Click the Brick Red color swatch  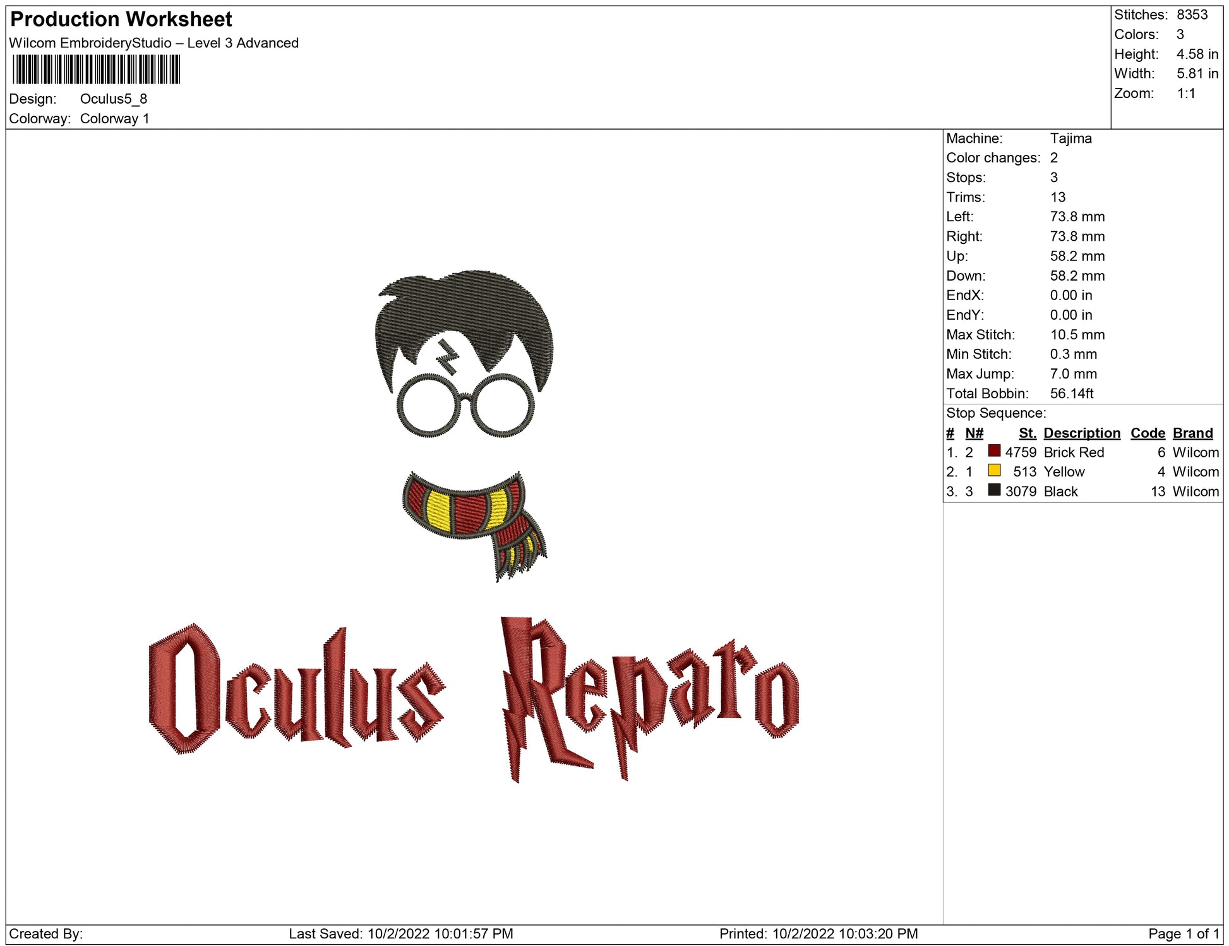[x=994, y=451]
